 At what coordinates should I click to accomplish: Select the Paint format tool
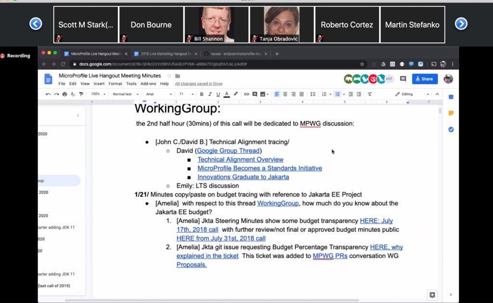[x=81, y=94]
